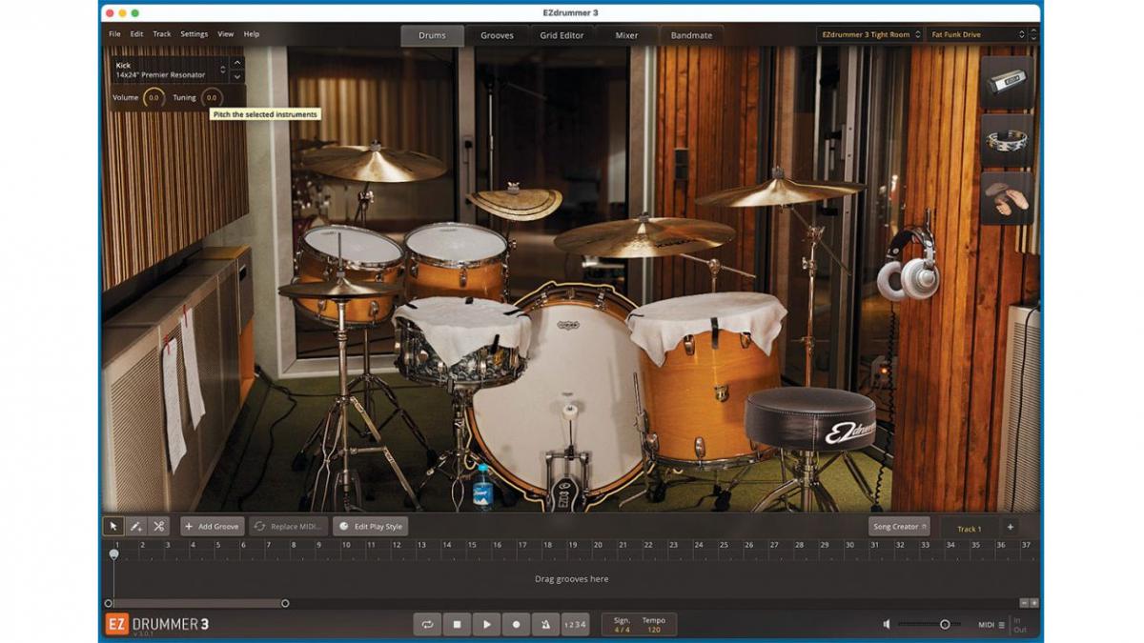Click the speaker volume icon
Image resolution: width=1144 pixels, height=643 pixels.
887,624
